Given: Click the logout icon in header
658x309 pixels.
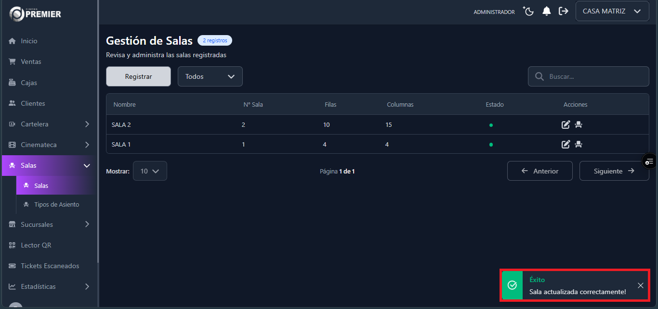Looking at the screenshot, I should 563,11.
